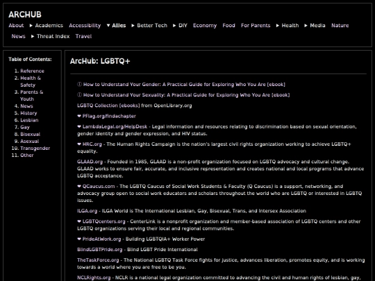Image resolution: width=375 pixels, height=281 pixels.
Task: Open the GLAAD.org link
Action: [90, 162]
